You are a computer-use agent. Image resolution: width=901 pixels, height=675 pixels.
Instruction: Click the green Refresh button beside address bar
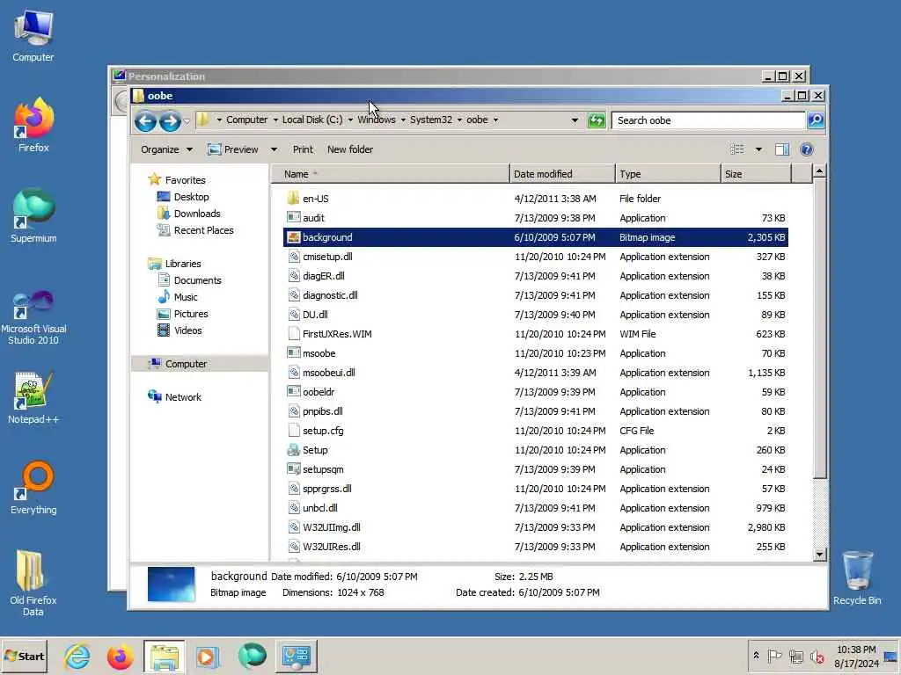[x=597, y=120]
